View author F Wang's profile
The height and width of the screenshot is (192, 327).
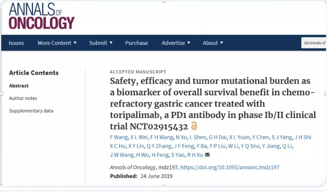pyautogui.click(x=118, y=137)
